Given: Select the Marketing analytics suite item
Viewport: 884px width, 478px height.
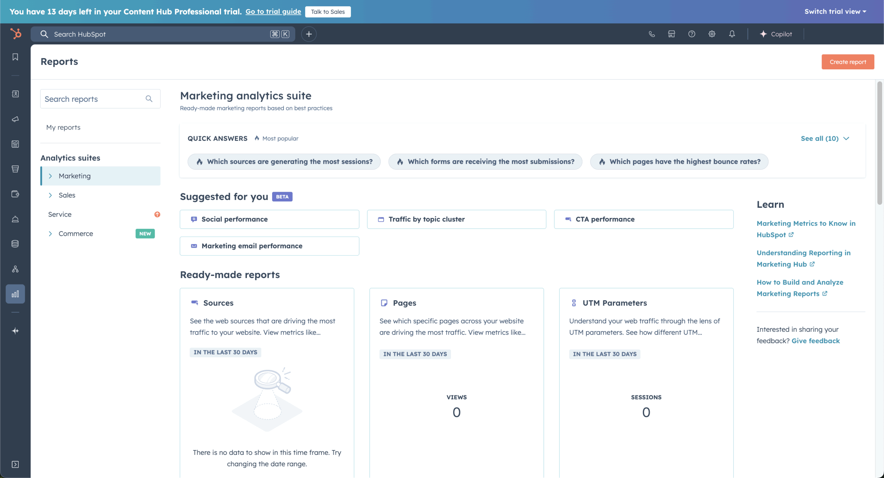Looking at the screenshot, I should [x=100, y=176].
